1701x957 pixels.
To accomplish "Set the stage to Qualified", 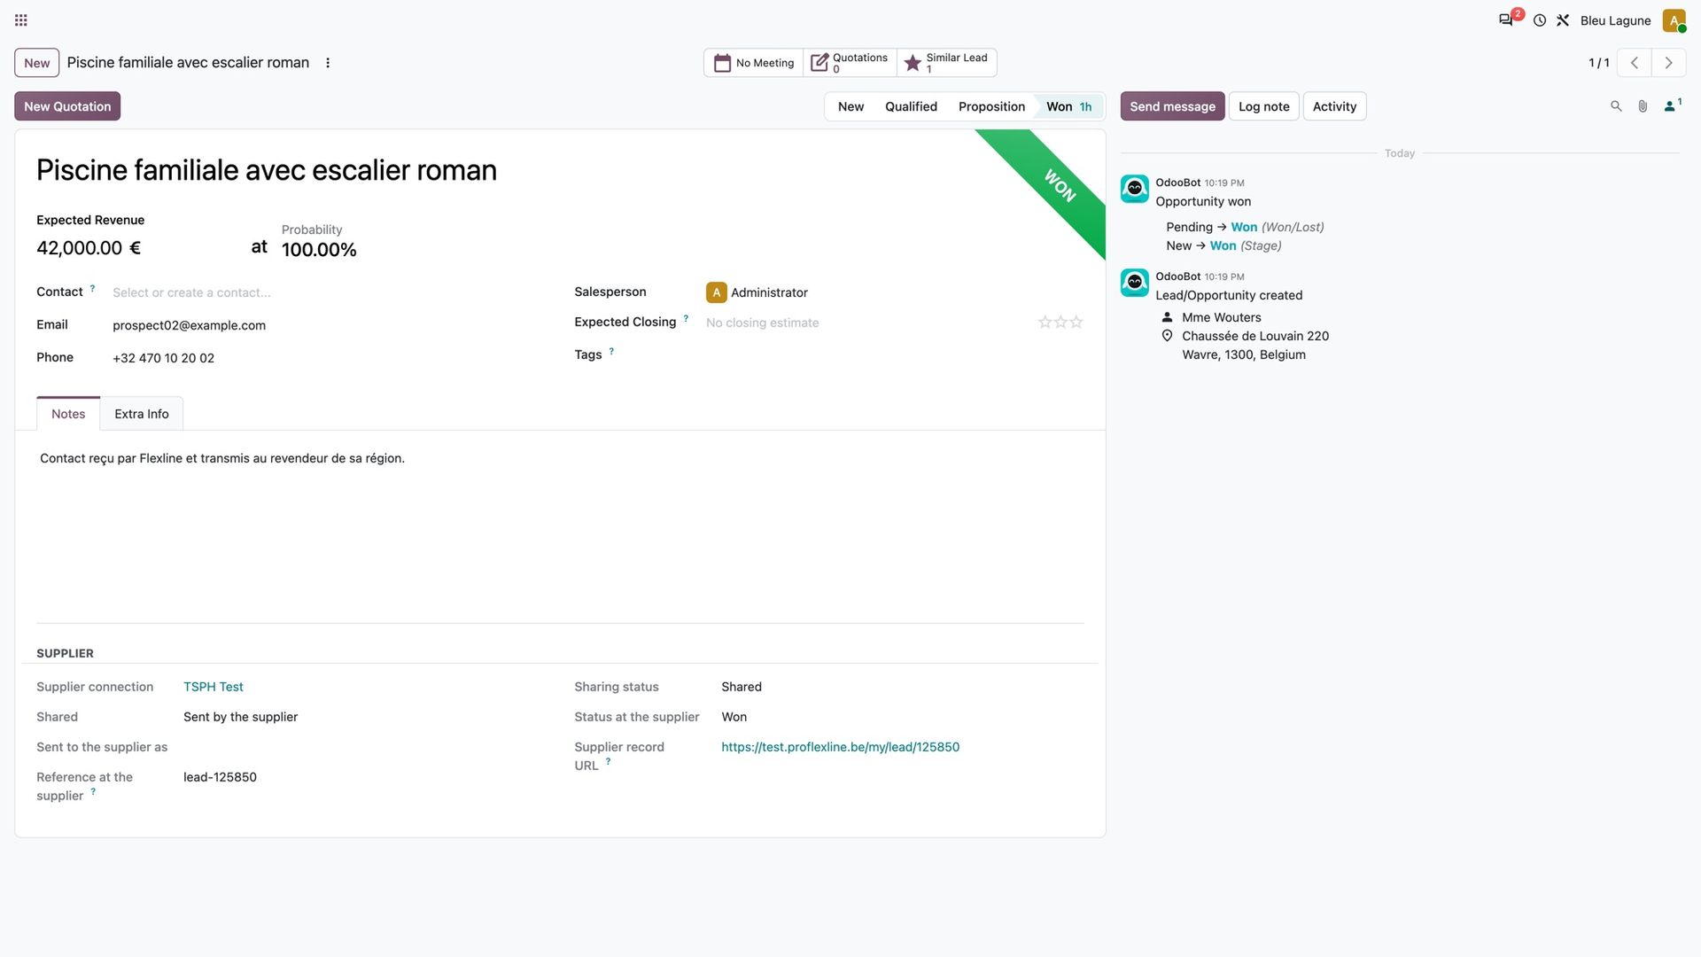I will click(x=911, y=106).
